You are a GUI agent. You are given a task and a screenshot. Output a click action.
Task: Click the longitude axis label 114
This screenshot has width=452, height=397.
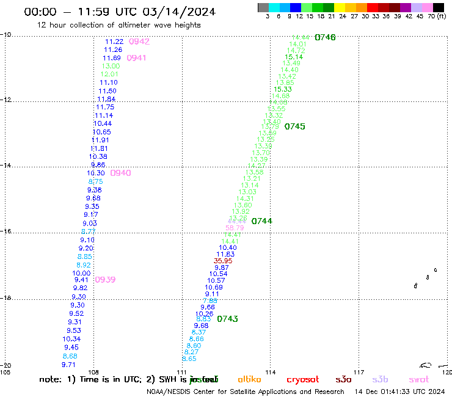(271, 373)
